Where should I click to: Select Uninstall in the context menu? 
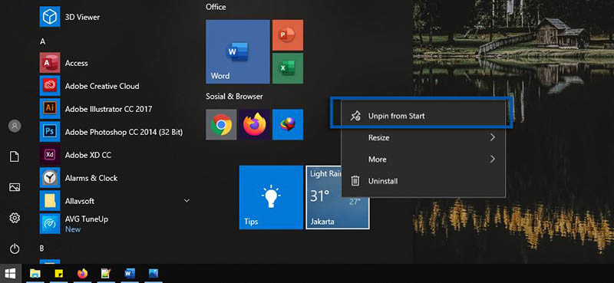[x=424, y=181]
